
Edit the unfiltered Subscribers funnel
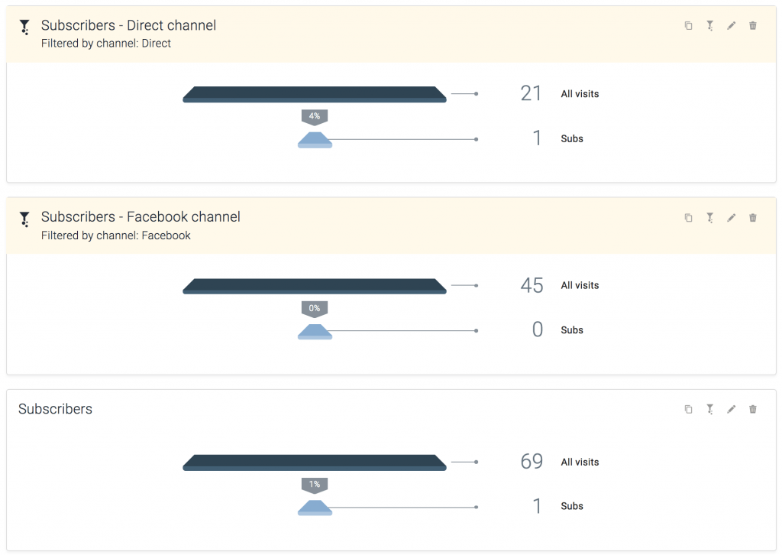pos(731,409)
